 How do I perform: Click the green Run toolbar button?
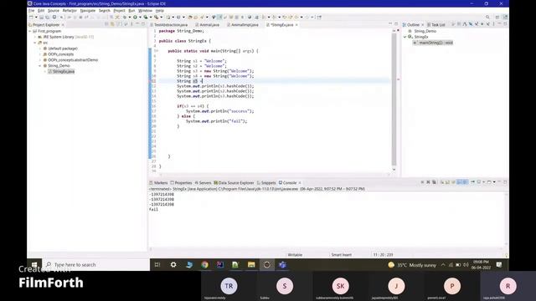[x=136, y=17]
